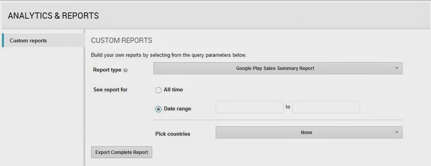Image resolution: width=431 pixels, height=166 pixels.
Task: Click the "Report type" field label
Action: pos(107,70)
